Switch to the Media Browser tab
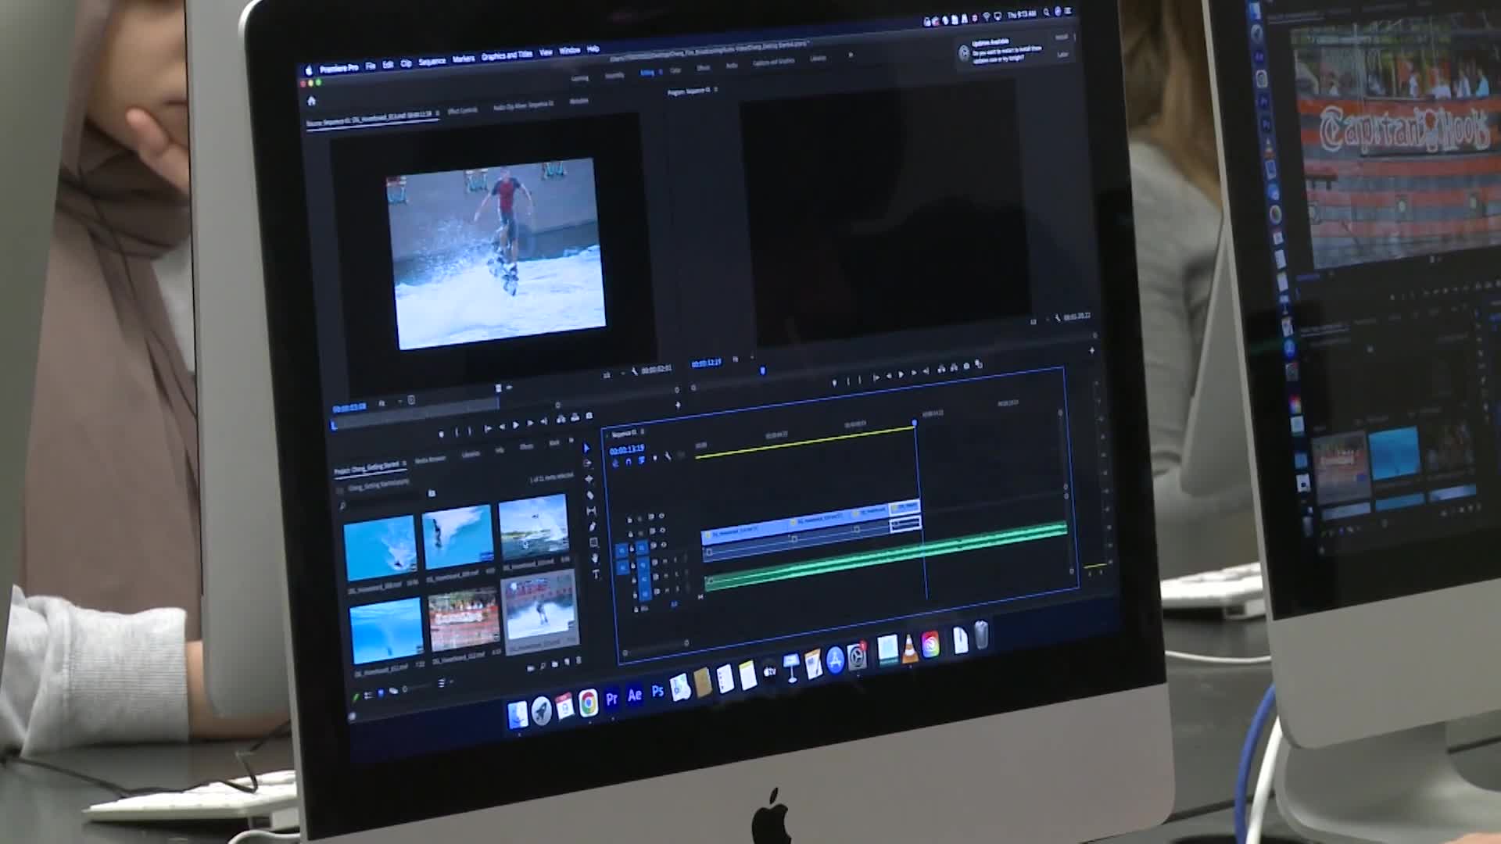Viewport: 1501px width, 844px height. click(430, 460)
